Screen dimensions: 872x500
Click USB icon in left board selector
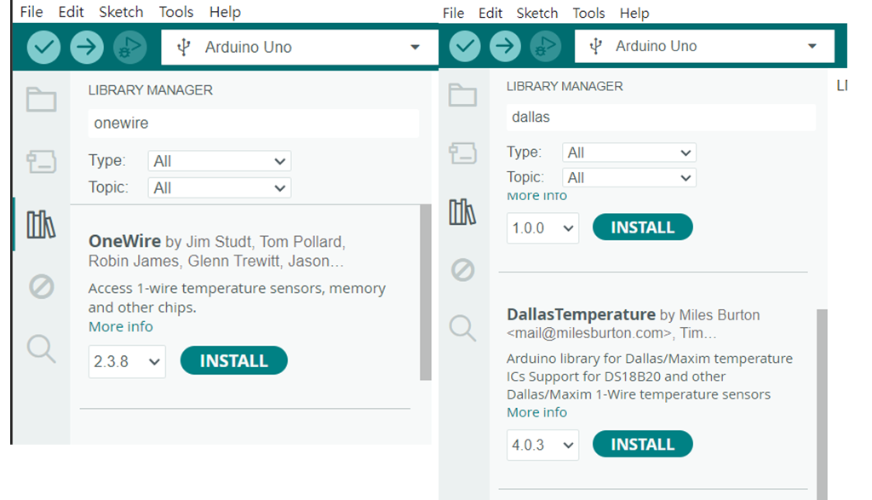pos(184,48)
